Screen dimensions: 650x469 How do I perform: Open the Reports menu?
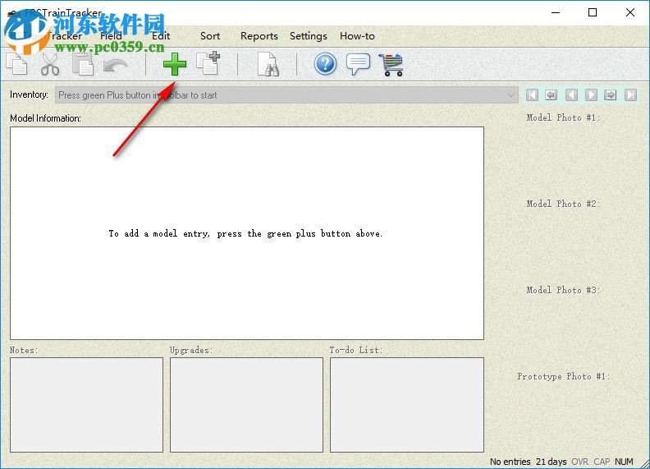[x=259, y=36]
